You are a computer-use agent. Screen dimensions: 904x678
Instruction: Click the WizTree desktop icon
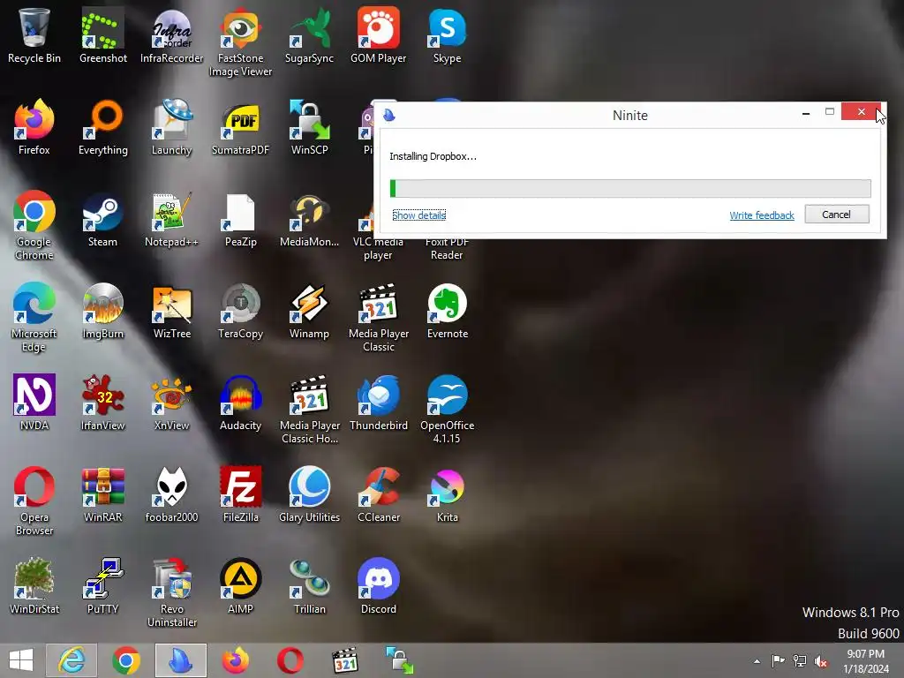[x=172, y=312]
